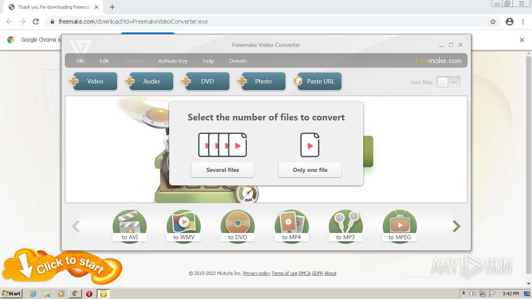Open the Privacy policy link
The height and width of the screenshot is (299, 532).
tap(256, 273)
